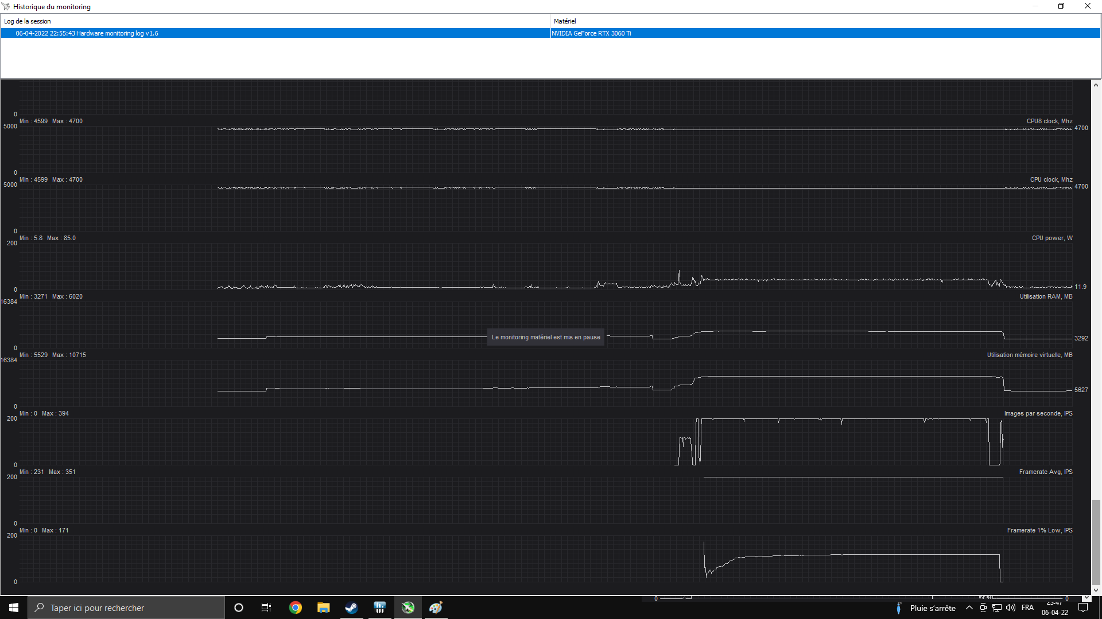Change the FRA input language
The image size is (1102, 619).
[x=1027, y=608]
